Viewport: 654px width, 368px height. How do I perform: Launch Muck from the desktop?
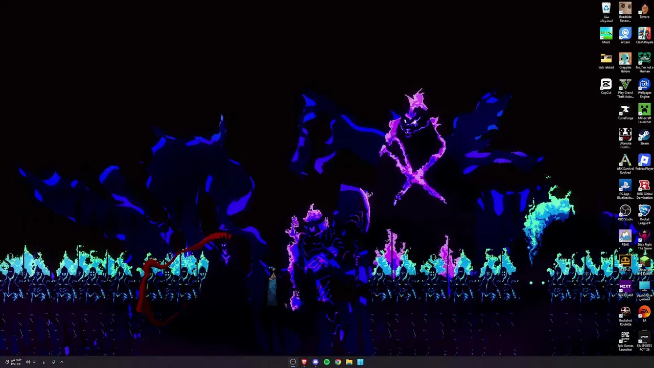606,36
